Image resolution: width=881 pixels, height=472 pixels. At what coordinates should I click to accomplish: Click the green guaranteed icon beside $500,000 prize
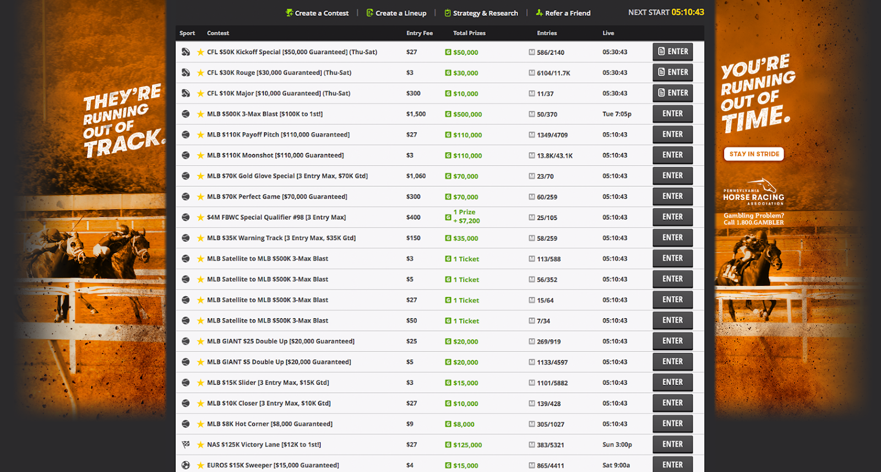(x=448, y=114)
